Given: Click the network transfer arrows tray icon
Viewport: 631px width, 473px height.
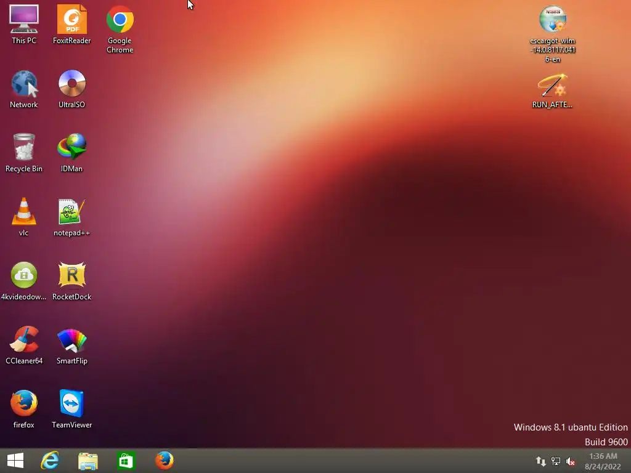Looking at the screenshot, I should point(541,461).
